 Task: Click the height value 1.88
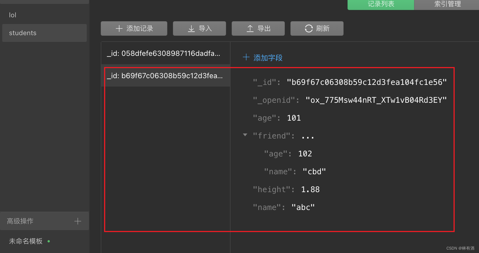point(310,190)
